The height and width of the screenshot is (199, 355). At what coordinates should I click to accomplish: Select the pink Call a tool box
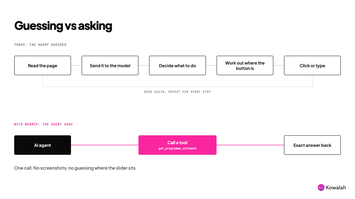(x=177, y=145)
